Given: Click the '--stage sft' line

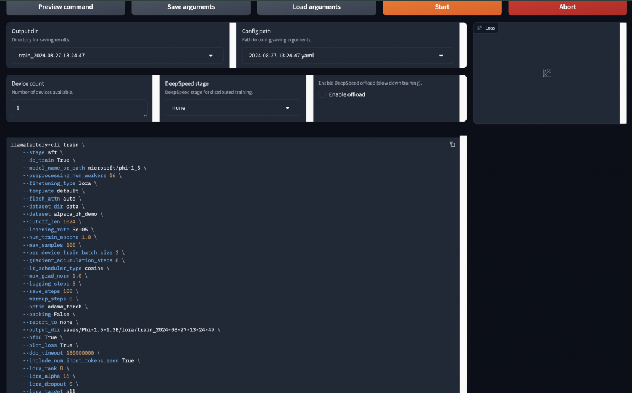Looking at the screenshot, I should tap(43, 152).
